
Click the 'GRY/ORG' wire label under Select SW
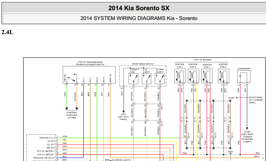(x=132, y=97)
